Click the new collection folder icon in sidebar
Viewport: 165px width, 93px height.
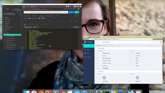click(18, 11)
